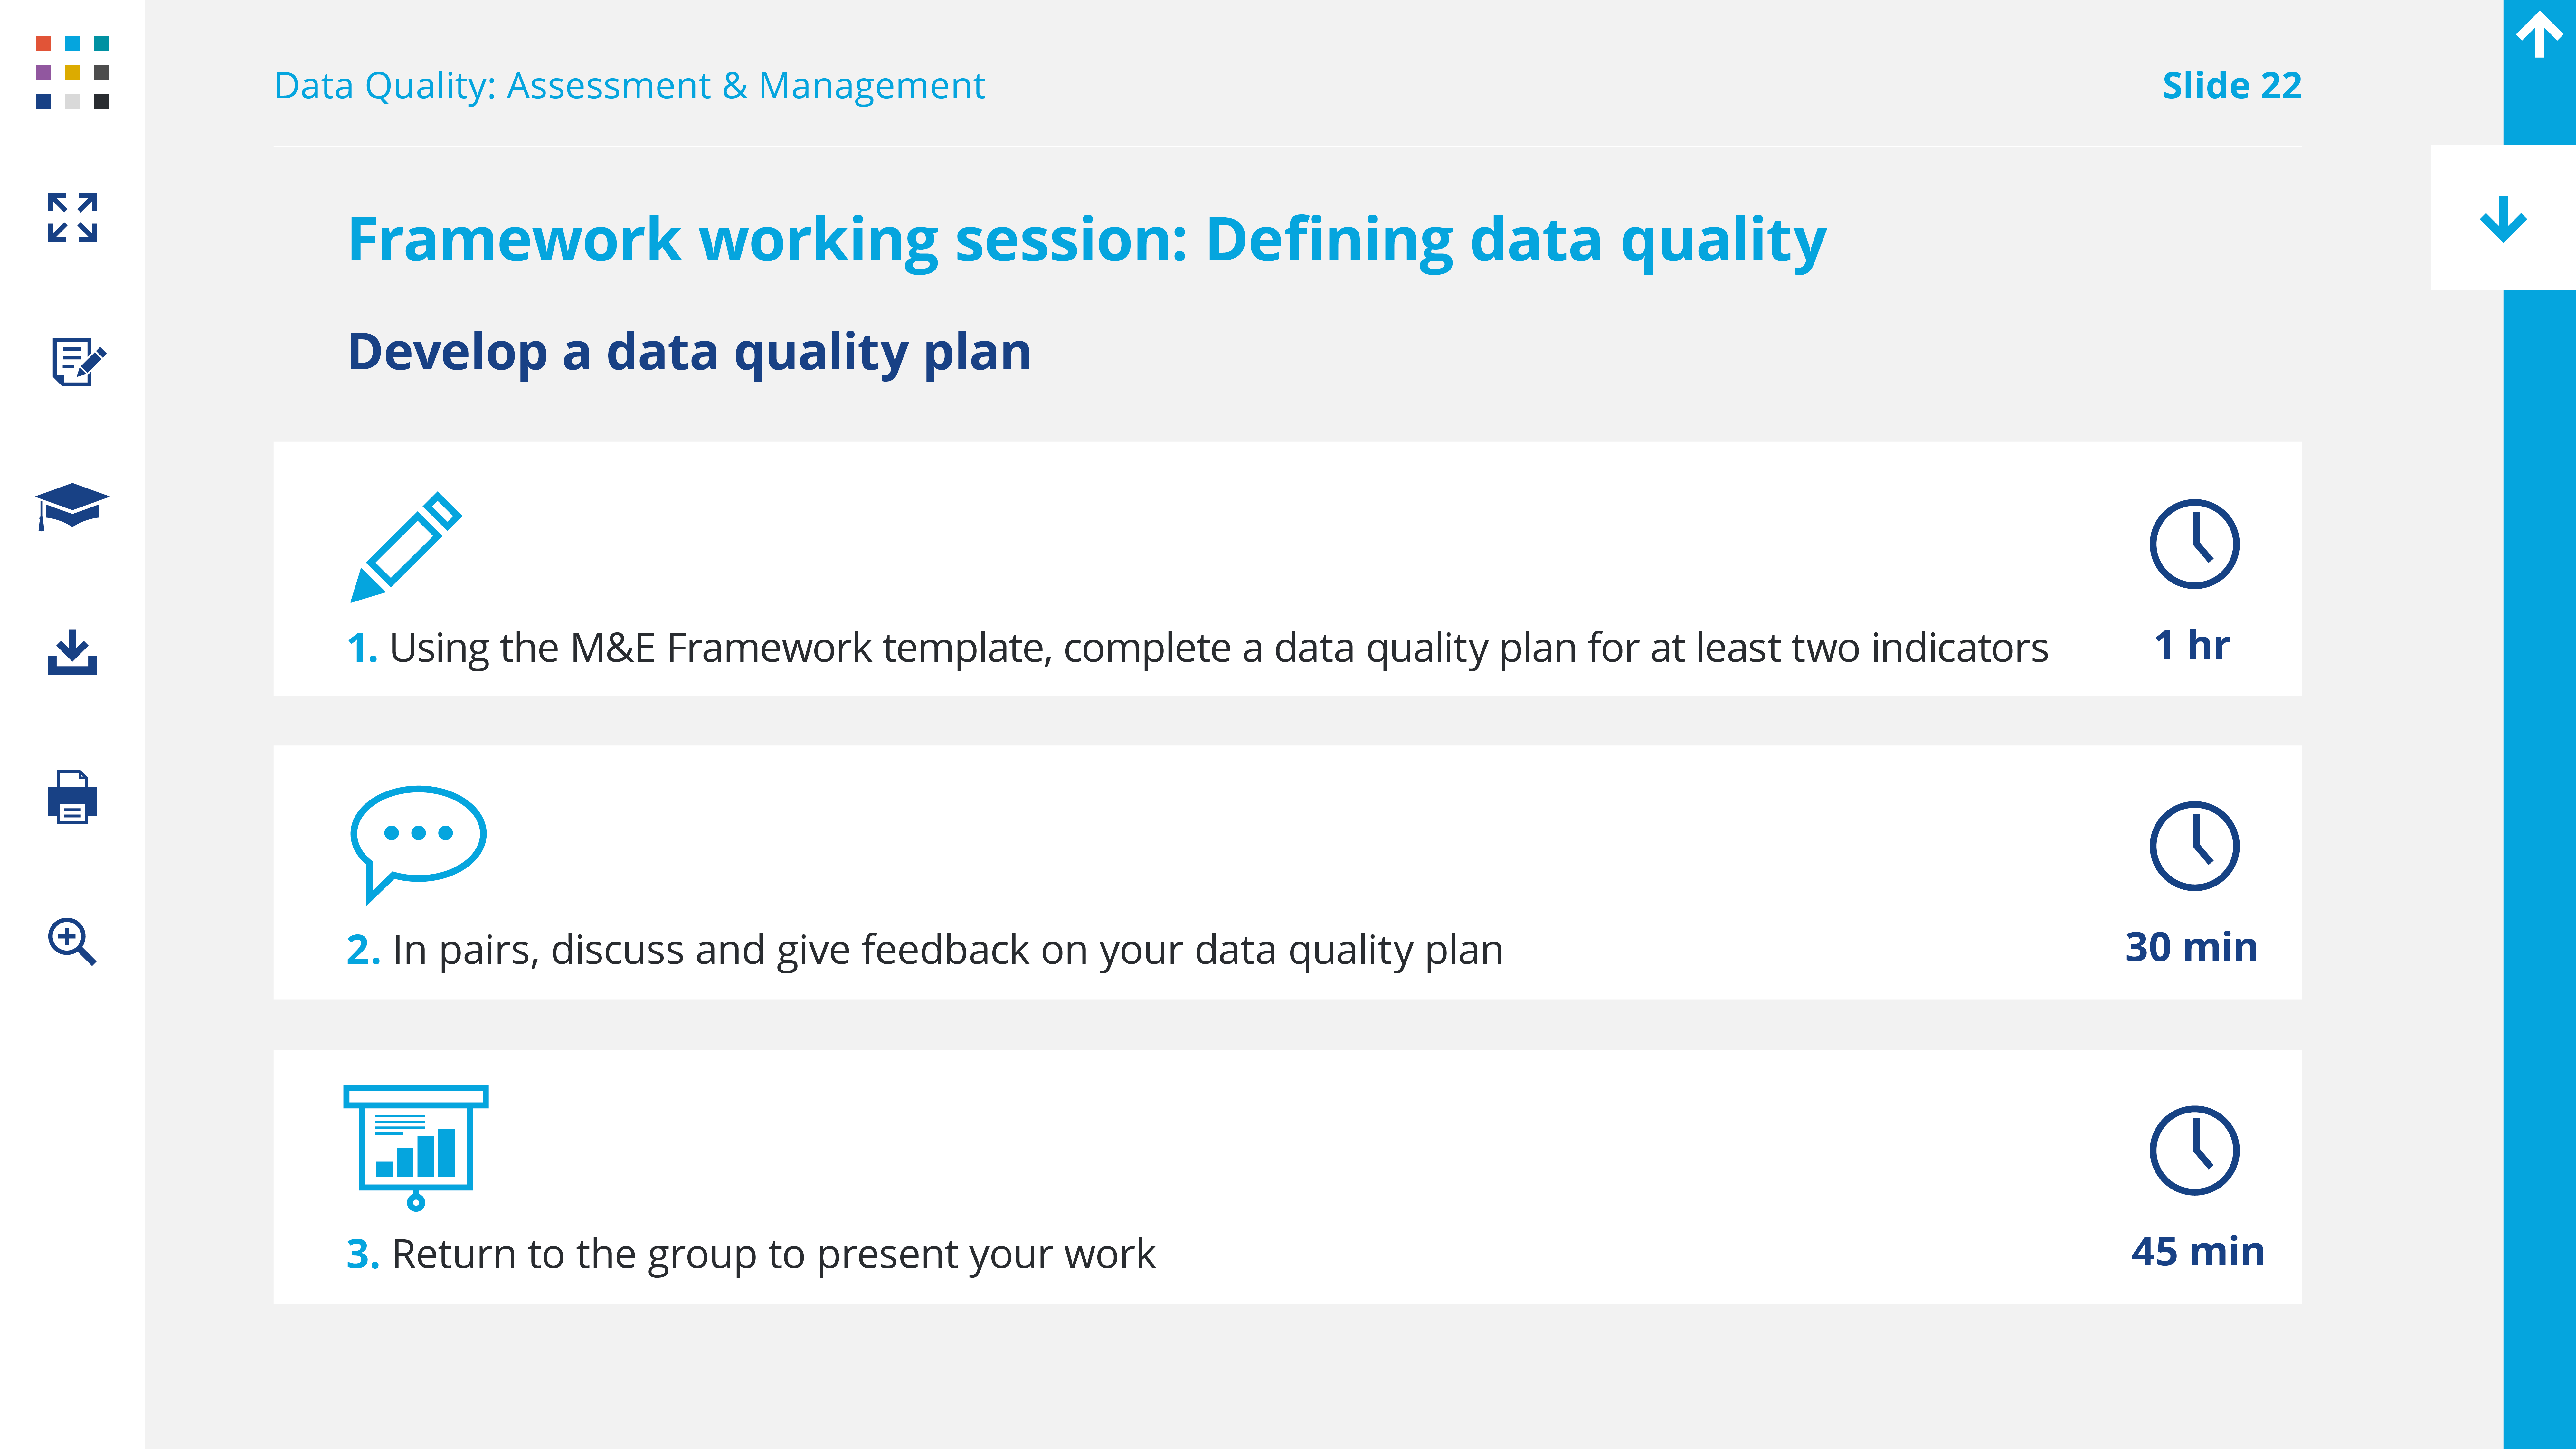Click the graduation cap icon

pos(72,506)
